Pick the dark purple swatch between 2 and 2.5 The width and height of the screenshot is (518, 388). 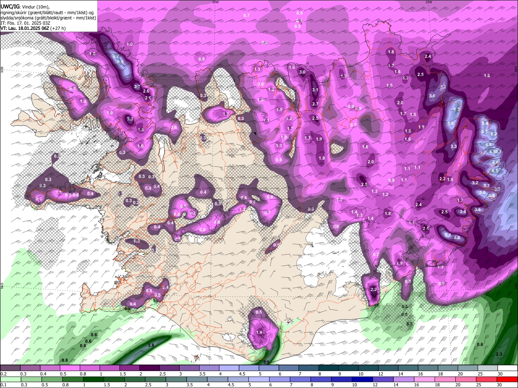click(x=149, y=368)
